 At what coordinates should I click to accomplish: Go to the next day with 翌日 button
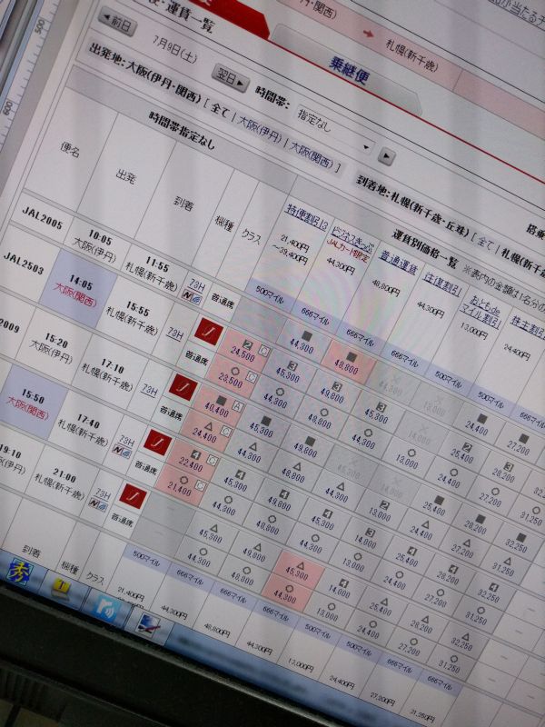point(231,77)
